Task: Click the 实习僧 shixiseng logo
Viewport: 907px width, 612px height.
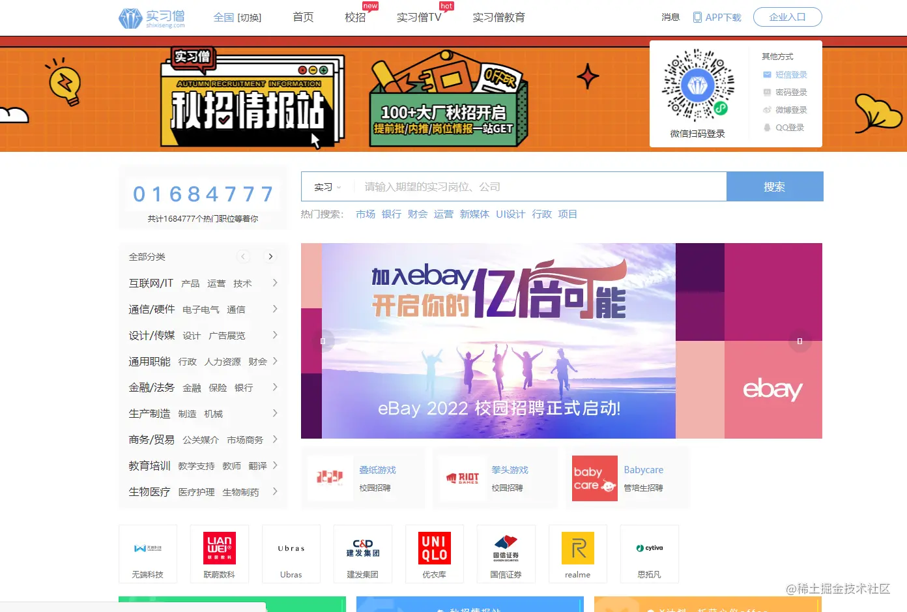Action: (x=152, y=18)
